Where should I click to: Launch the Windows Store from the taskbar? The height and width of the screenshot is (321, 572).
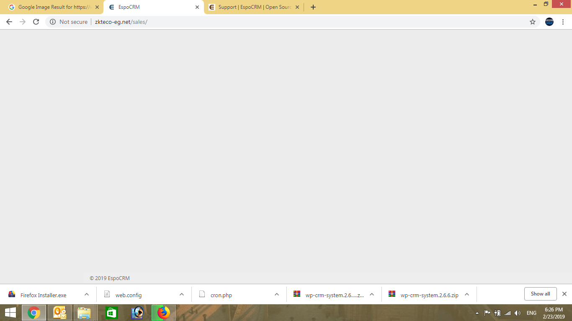(111, 313)
